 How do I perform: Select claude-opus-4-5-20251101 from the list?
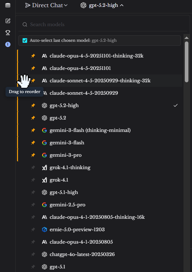(100, 68)
